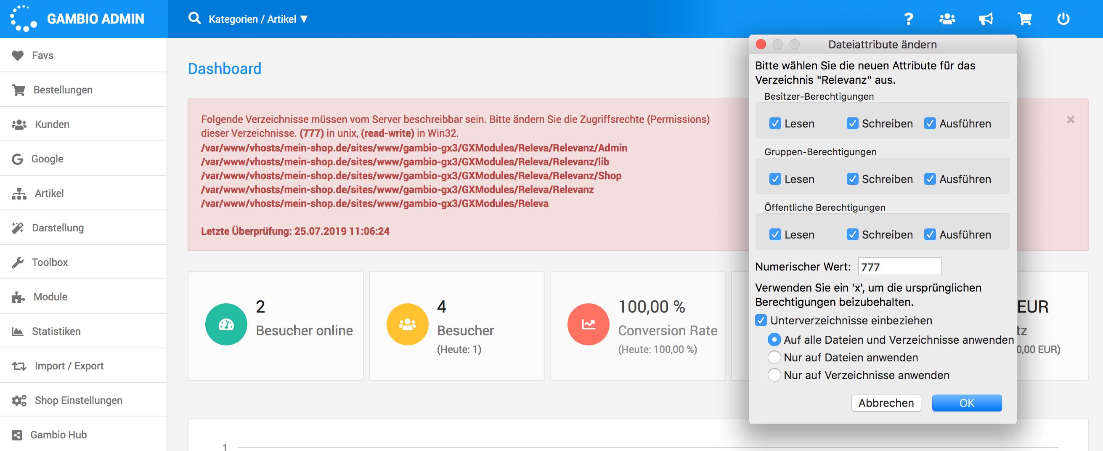Open the Kunden menu item
1103x451 pixels.
tap(83, 125)
